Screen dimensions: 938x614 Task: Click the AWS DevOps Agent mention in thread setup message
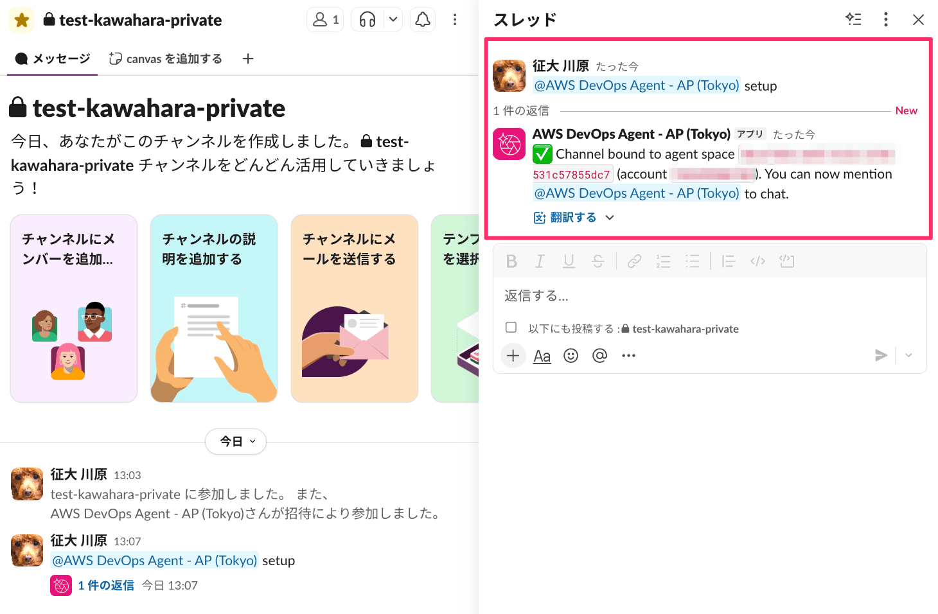click(637, 85)
